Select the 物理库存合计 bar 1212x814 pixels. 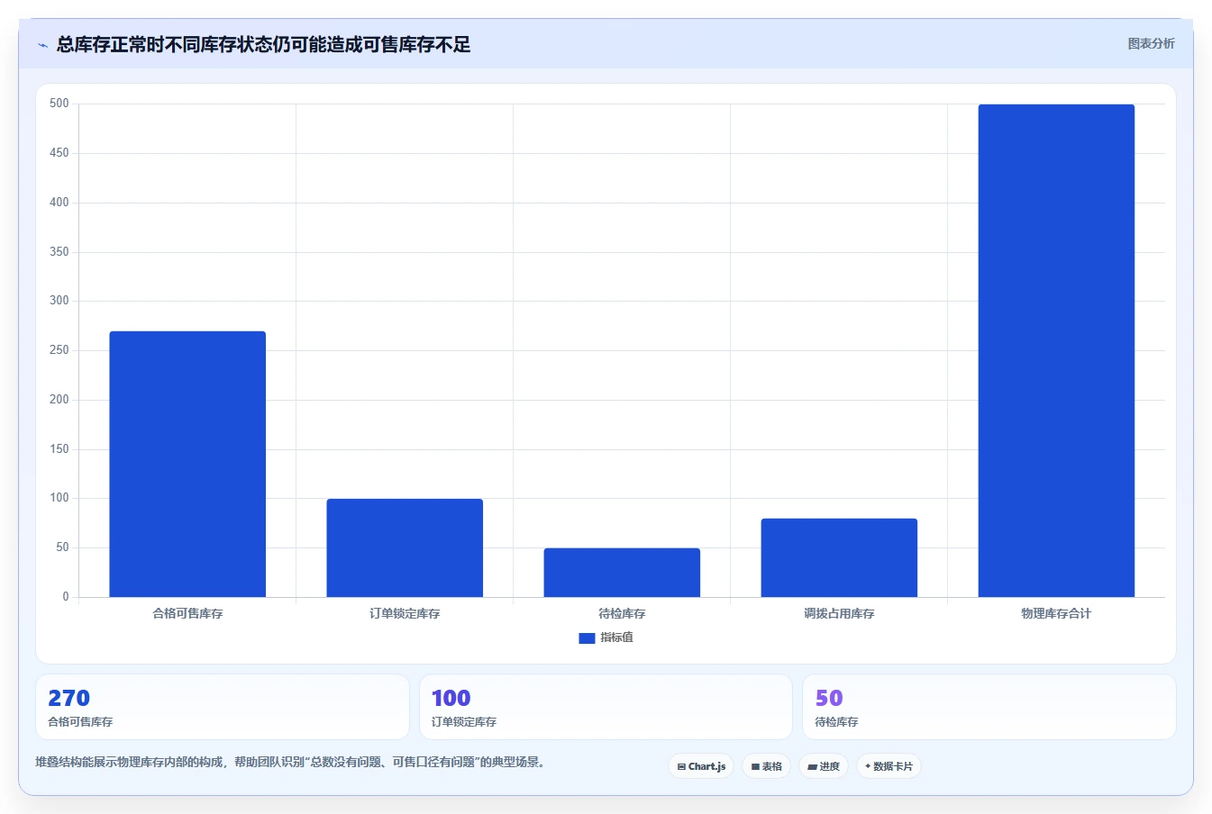[x=1056, y=350]
